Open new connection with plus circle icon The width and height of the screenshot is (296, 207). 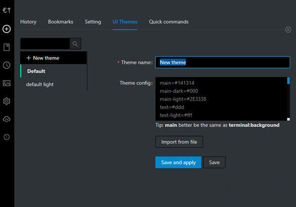coord(7,29)
